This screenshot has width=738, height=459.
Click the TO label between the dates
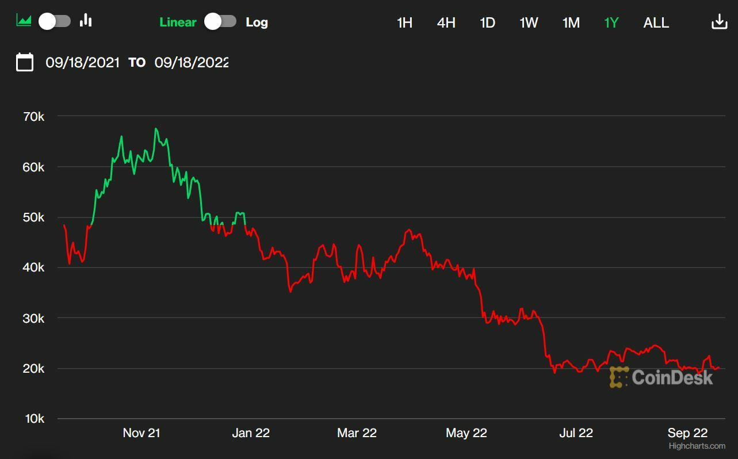pyautogui.click(x=137, y=63)
